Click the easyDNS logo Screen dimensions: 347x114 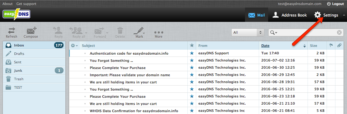tap(17, 14)
